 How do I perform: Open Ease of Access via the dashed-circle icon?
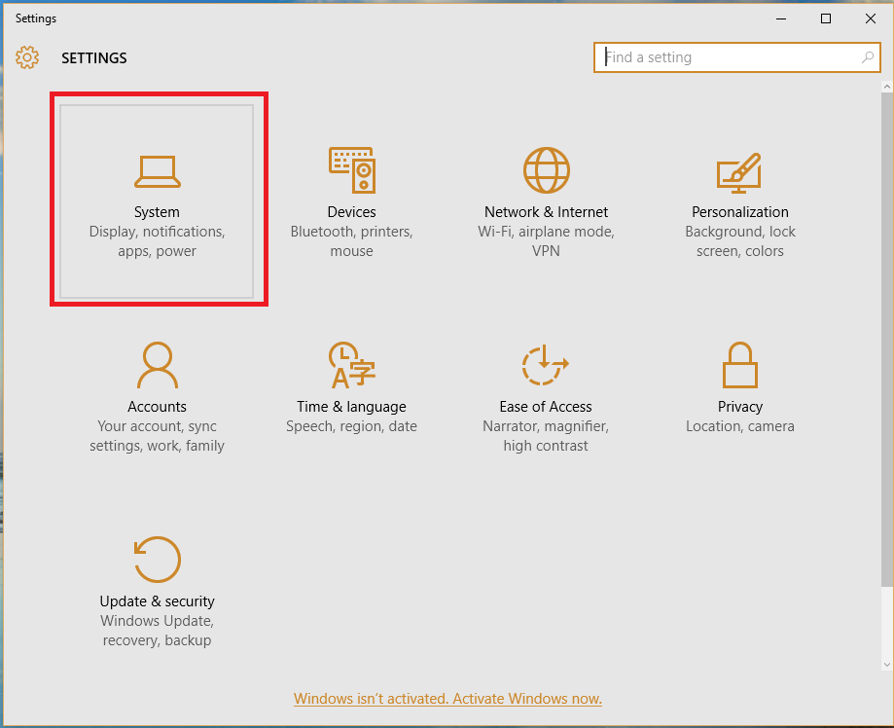pos(546,365)
